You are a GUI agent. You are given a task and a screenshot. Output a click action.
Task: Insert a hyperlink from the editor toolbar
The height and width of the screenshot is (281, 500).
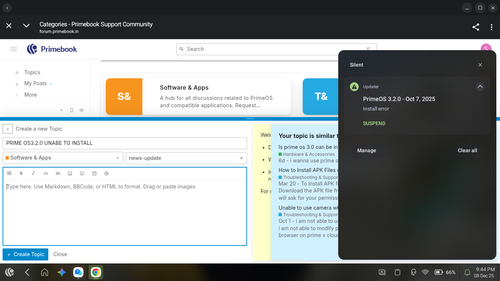coord(46,173)
